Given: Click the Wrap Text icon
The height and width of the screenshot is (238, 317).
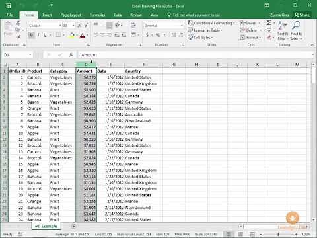Looking at the screenshot, I should click(133, 25).
